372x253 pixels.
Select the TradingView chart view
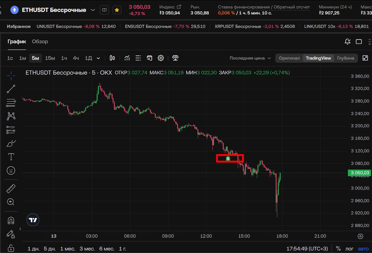coord(318,58)
